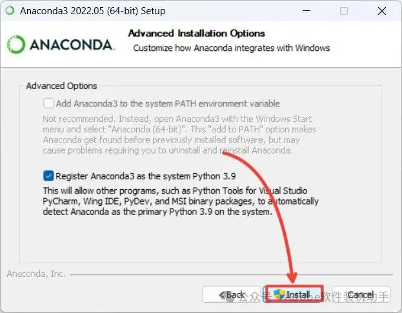Click the Anaconda3 2022.05 Setup title text
This screenshot has width=402, height=313.
coord(92,11)
